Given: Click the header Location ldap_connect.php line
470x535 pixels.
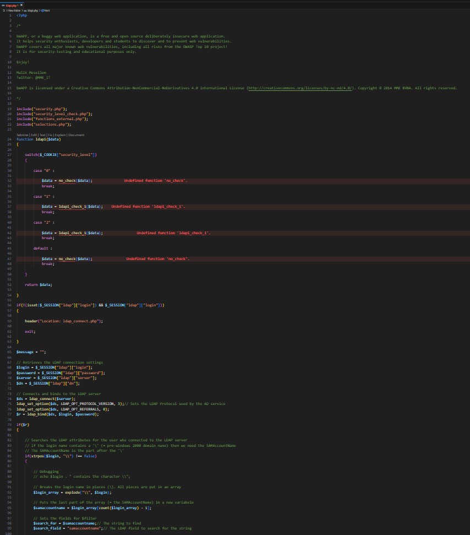Looking at the screenshot, I should click(x=64, y=321).
